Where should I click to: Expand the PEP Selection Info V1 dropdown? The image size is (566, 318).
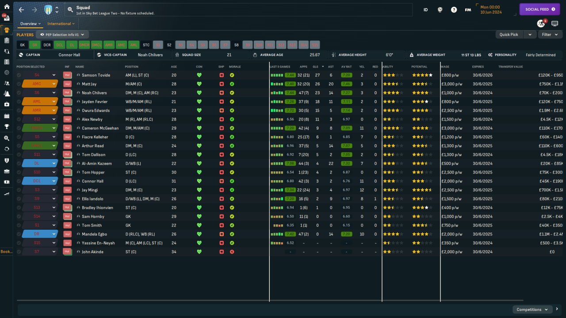[62, 34]
